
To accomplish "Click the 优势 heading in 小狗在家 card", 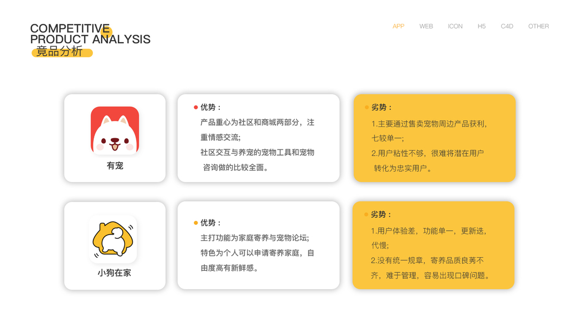I will coord(211,223).
